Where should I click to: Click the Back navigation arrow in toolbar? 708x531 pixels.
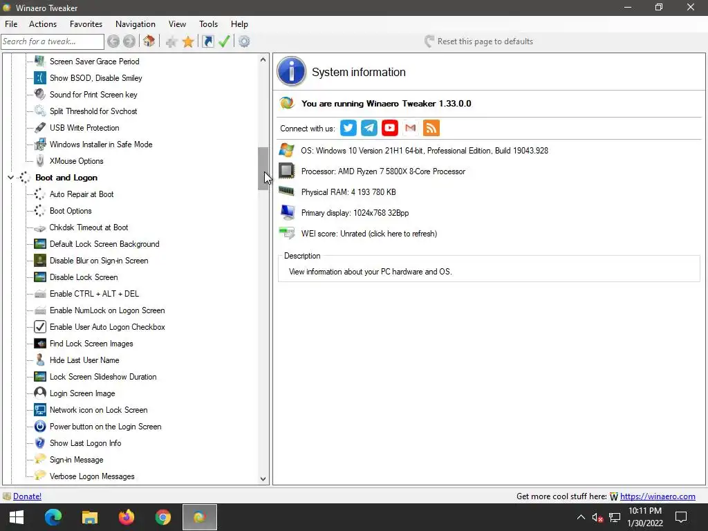click(113, 41)
